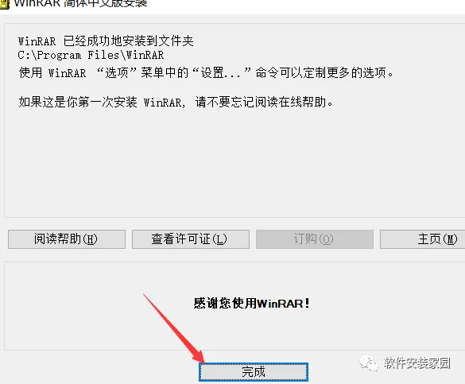This screenshot has height=384, width=465.
Task: Click the phrase 请不要忘记阅读在线帮助
Action: point(261,103)
